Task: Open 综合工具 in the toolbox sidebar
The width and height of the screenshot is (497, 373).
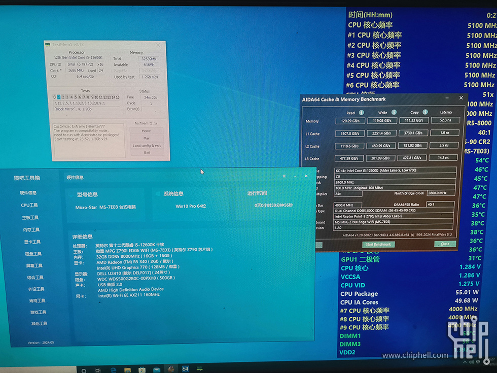Action: [35, 277]
